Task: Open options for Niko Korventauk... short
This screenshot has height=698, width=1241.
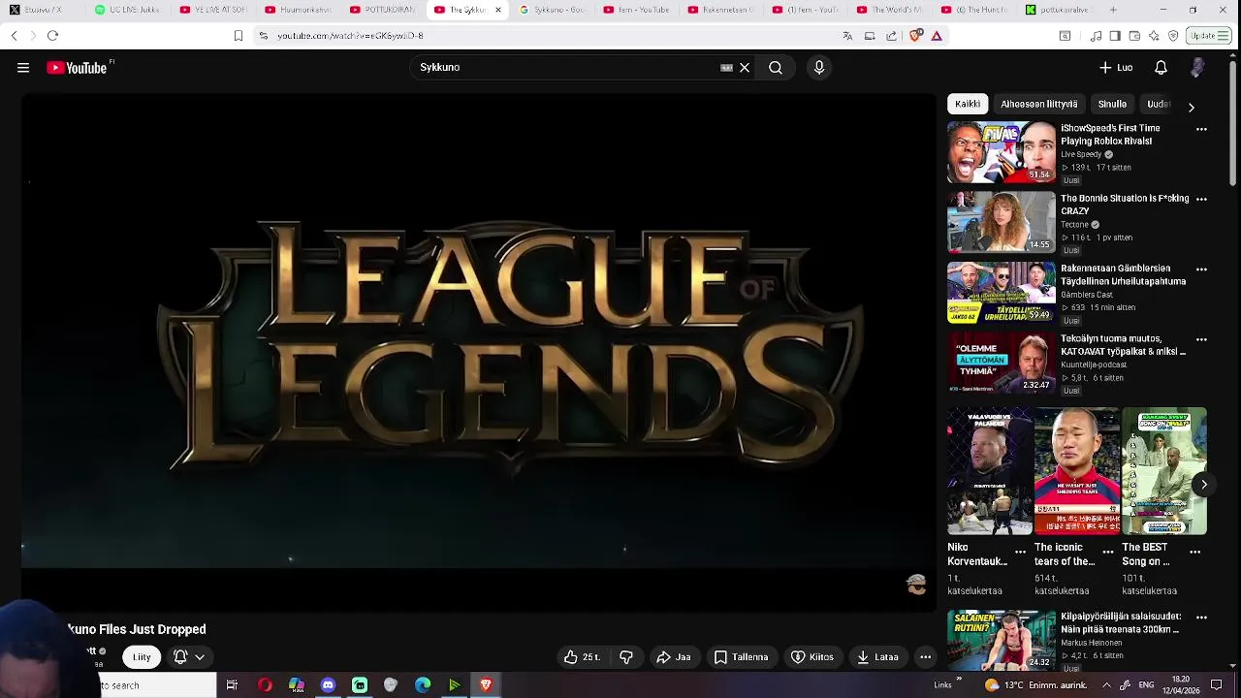Action: click(x=1020, y=552)
